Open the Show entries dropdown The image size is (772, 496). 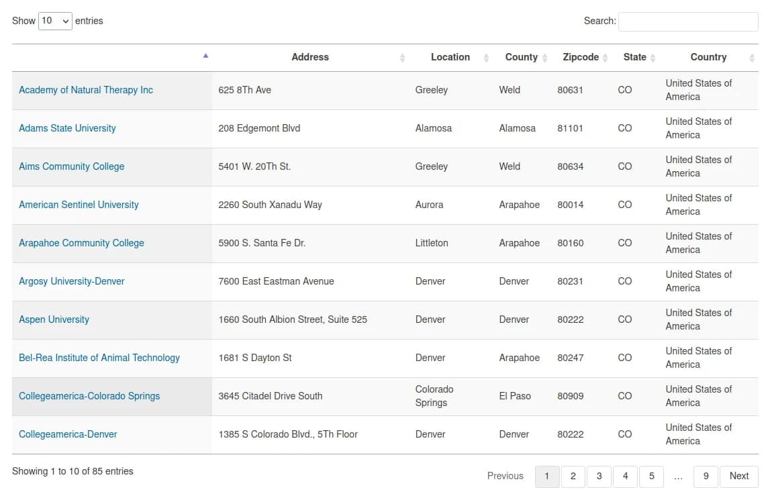pos(55,21)
